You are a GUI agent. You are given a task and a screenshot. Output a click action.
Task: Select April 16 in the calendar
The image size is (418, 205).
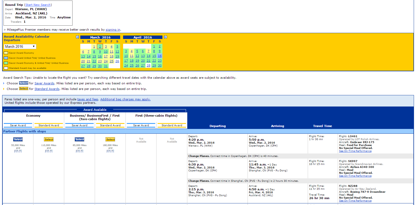(x=160, y=56)
